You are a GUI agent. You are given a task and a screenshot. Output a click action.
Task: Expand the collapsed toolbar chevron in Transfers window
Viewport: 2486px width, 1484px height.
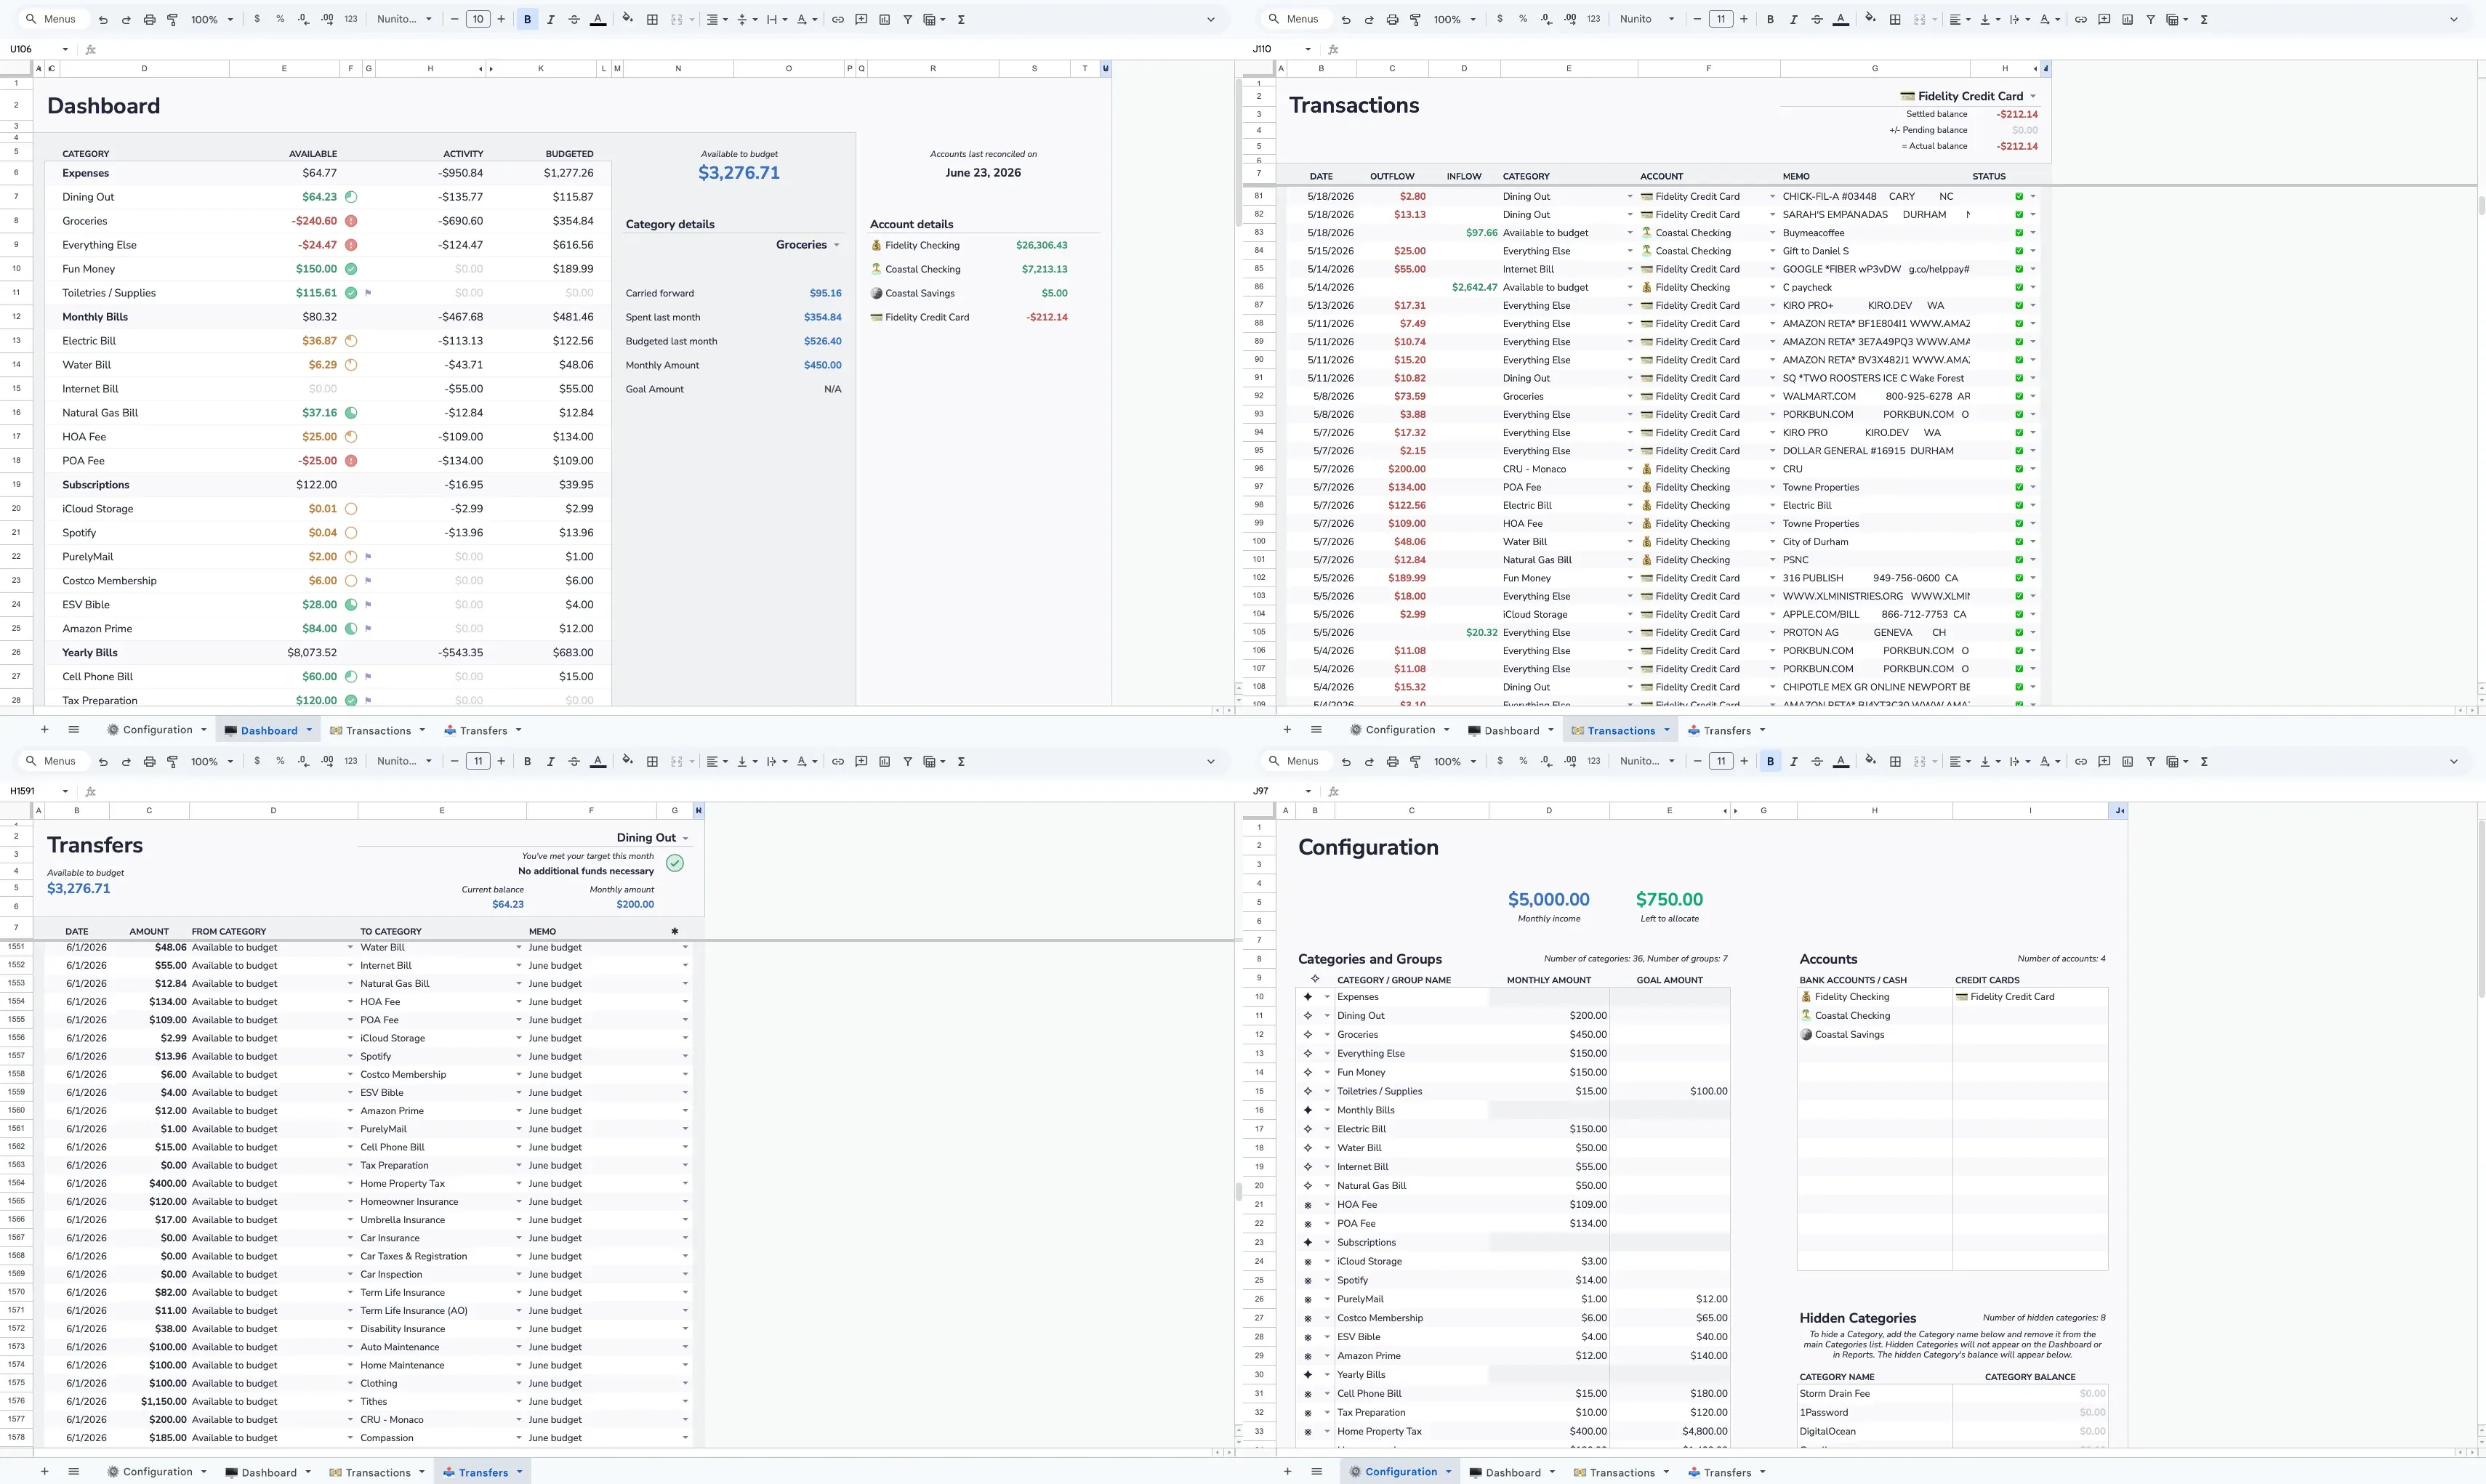(x=1210, y=761)
